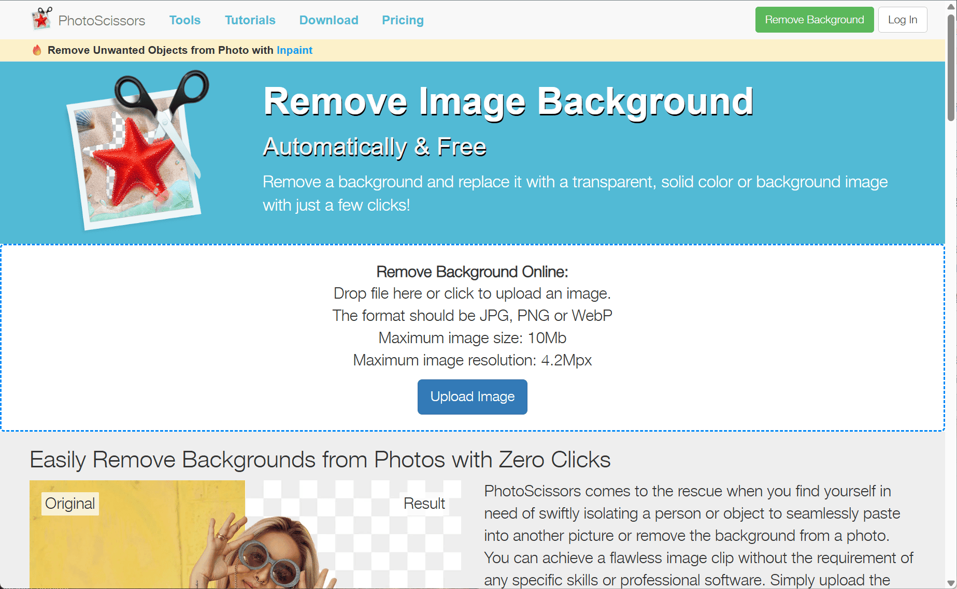The image size is (957, 589).
Task: Click the scissors and starfish hero image
Action: 137,151
